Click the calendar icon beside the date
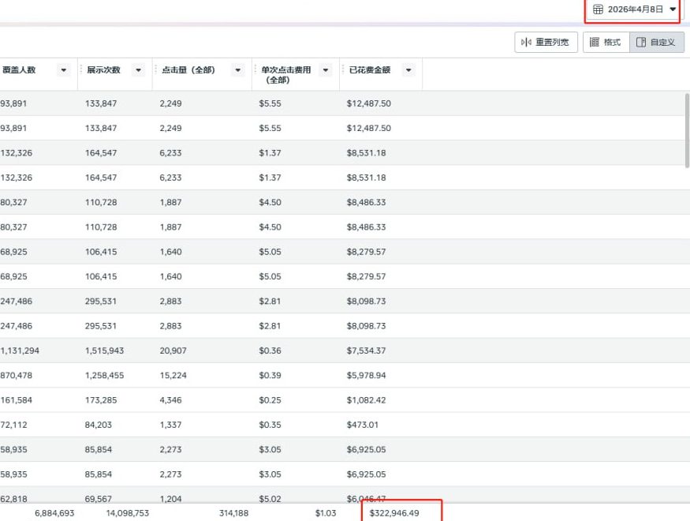690x521 pixels. point(598,9)
